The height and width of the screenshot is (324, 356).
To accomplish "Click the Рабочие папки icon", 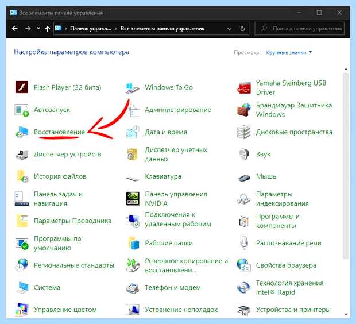I will [x=133, y=243].
